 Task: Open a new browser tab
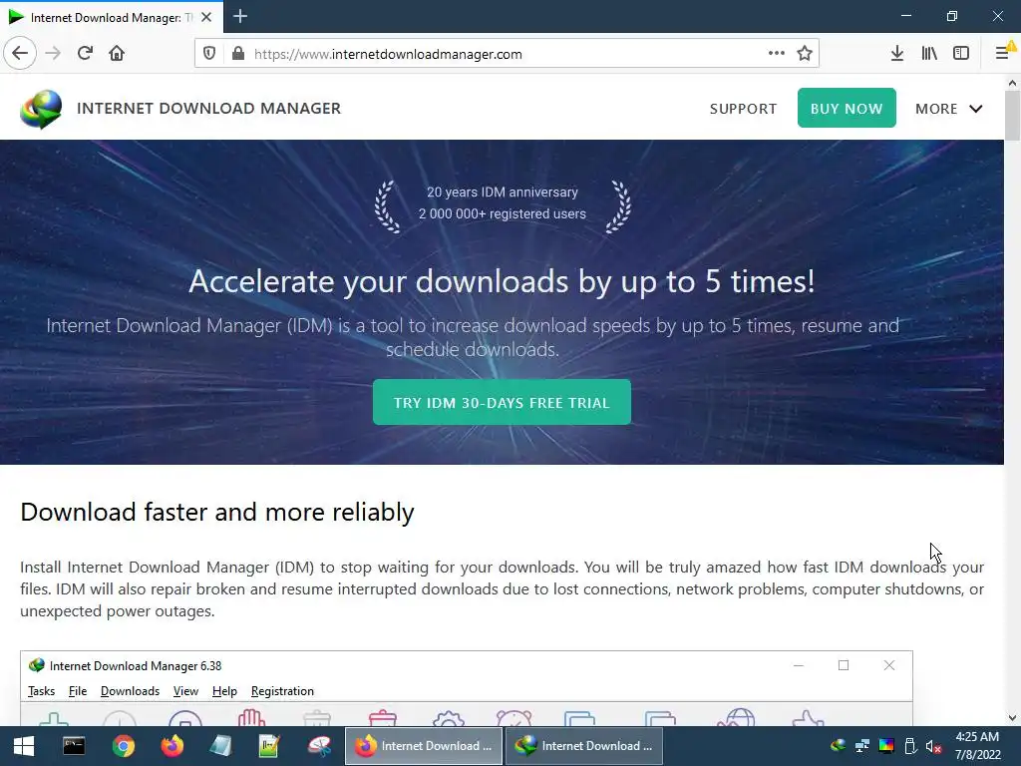pyautogui.click(x=240, y=16)
